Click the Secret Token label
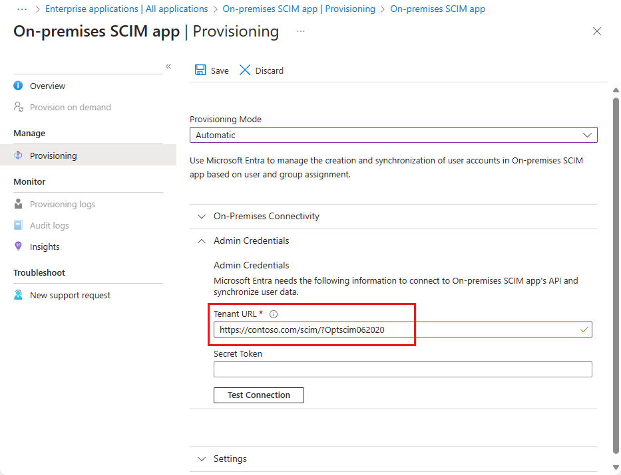The height and width of the screenshot is (475, 621). click(238, 353)
